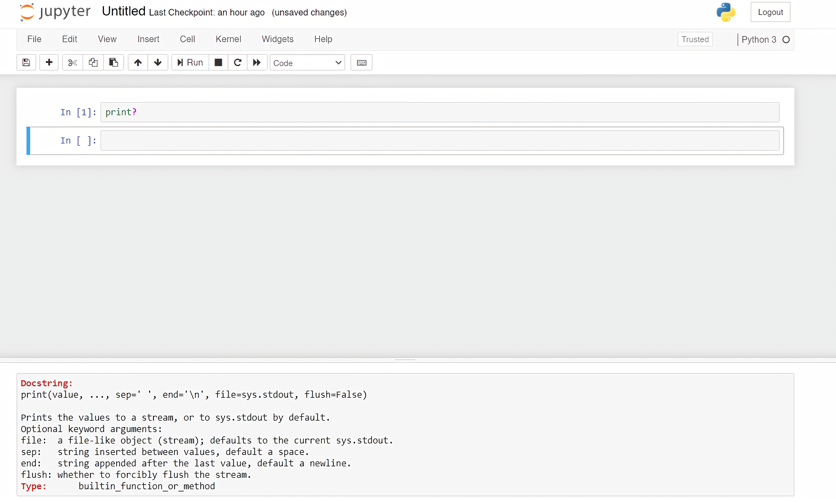Open the Cell menu
This screenshot has width=836, height=502.
click(187, 39)
